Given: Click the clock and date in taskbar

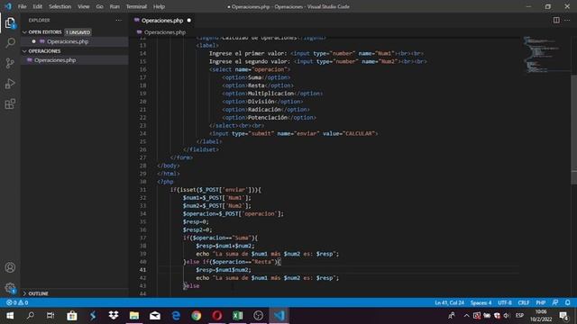Looking at the screenshot, I should click(541, 316).
